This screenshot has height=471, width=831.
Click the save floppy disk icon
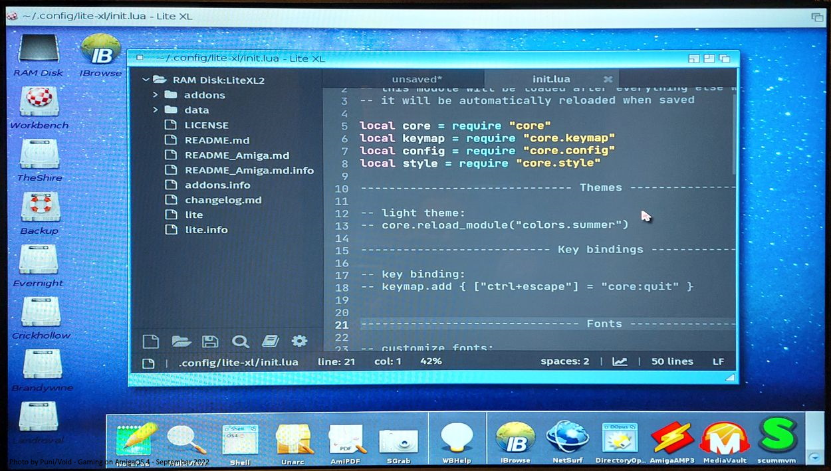click(x=210, y=341)
